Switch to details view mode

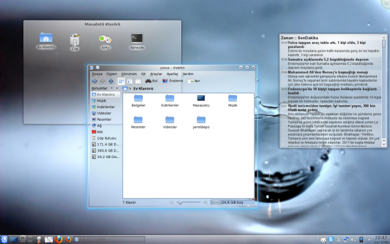coord(129,81)
